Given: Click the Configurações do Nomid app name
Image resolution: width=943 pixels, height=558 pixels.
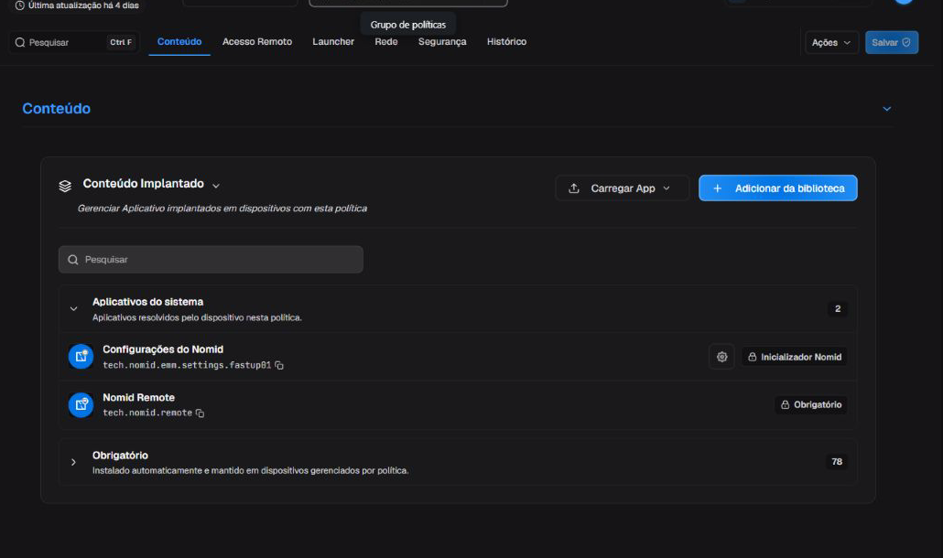Looking at the screenshot, I should coord(163,349).
